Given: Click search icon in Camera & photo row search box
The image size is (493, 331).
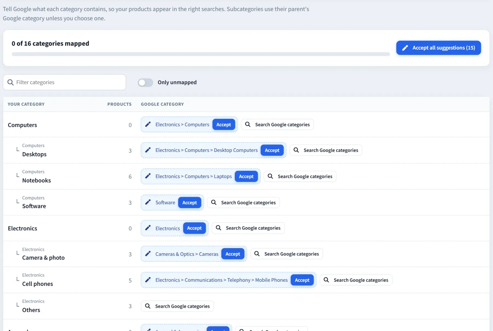Looking at the screenshot, I should click(x=257, y=254).
